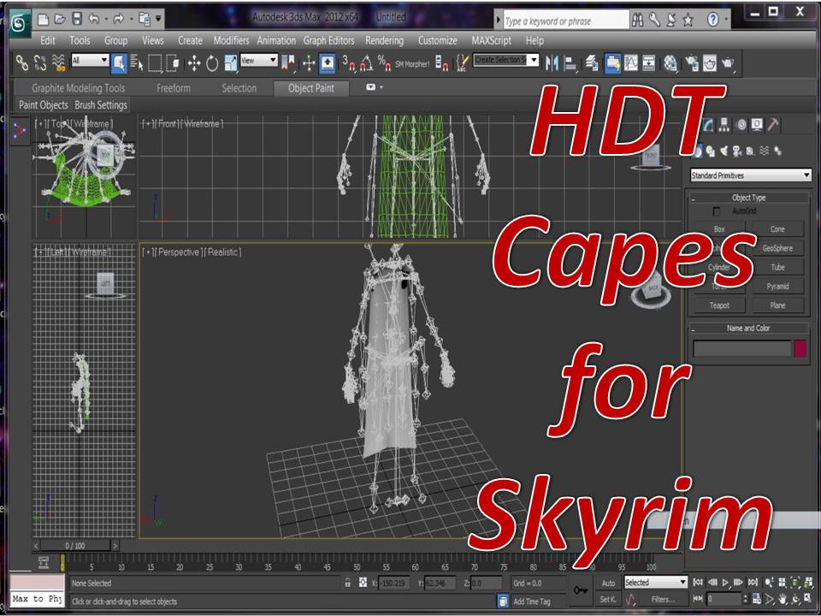Open the Utilities hammer panel tab
This screenshot has width=821, height=616.
pyautogui.click(x=773, y=125)
